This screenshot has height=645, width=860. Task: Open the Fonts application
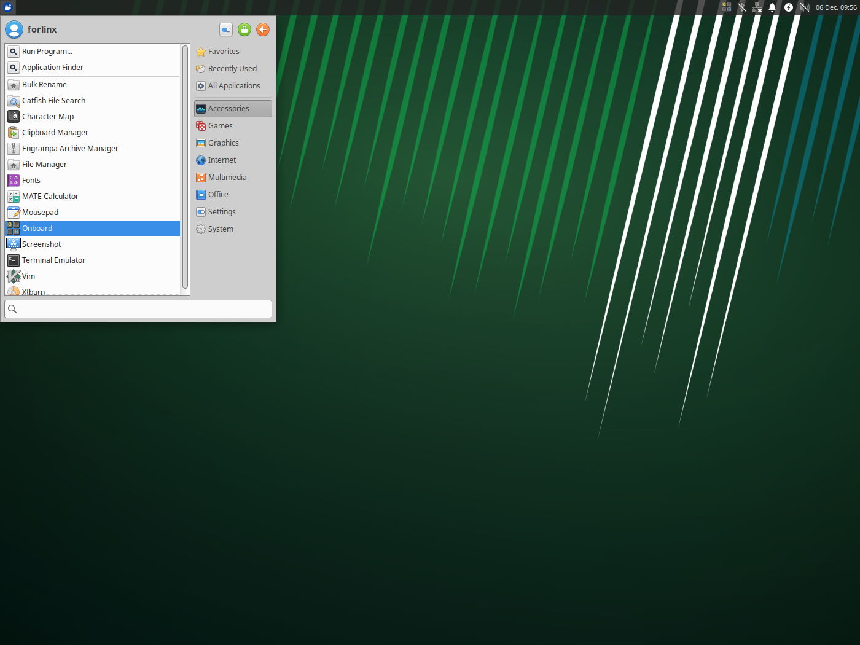coord(93,181)
